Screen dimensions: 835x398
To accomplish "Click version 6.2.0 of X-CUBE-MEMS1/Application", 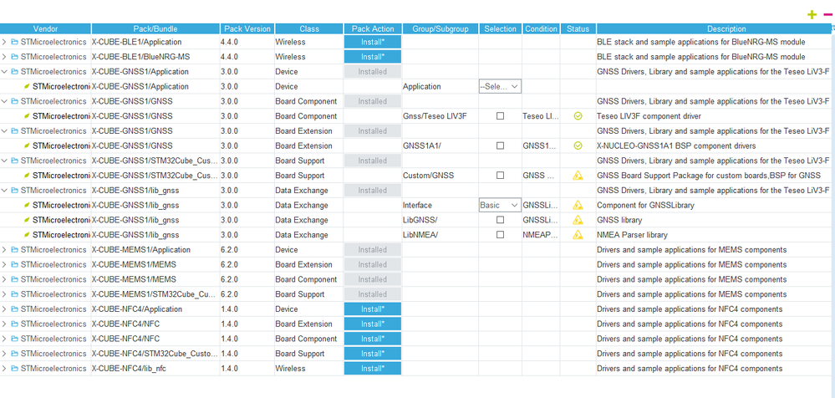I will [x=230, y=250].
